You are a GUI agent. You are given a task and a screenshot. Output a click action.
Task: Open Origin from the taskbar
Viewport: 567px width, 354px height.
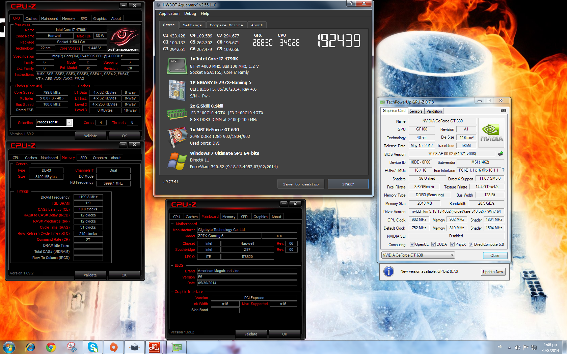tap(114, 347)
